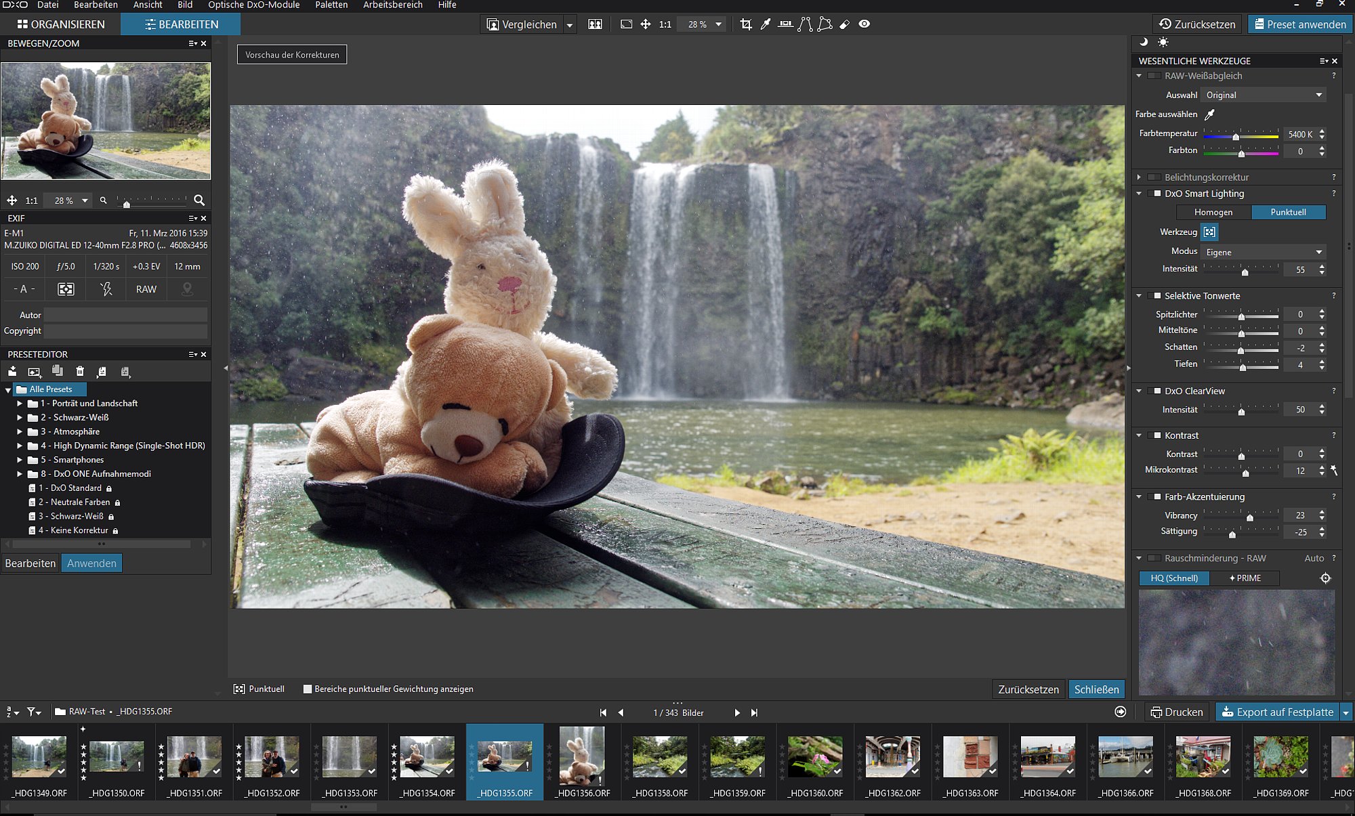
Task: Open the side-by-side compare view icon
Action: (595, 24)
